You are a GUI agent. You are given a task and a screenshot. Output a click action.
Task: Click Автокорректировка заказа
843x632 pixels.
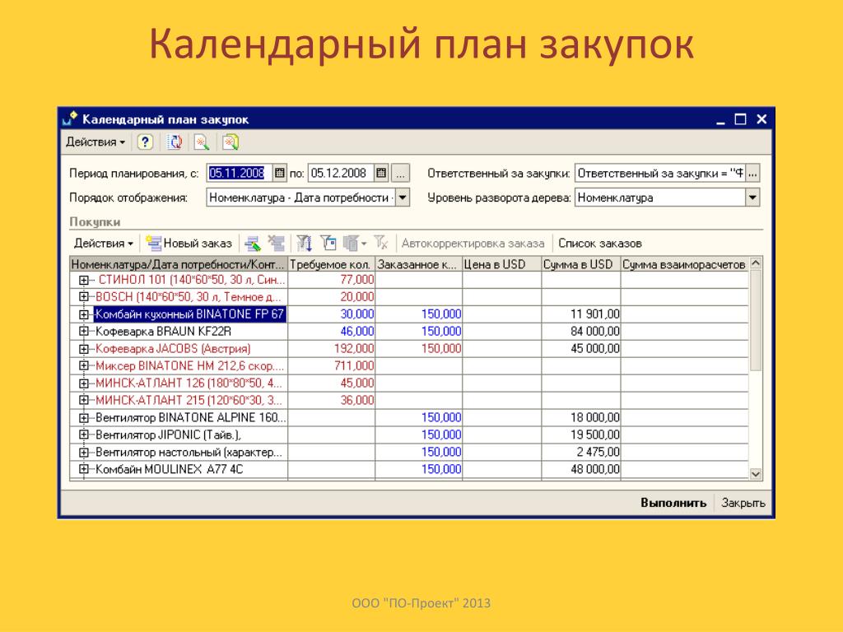473,244
